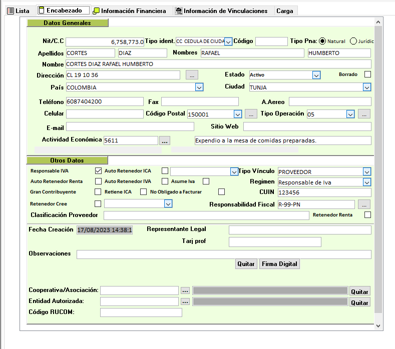This screenshot has height=349, width=395.
Task: Open the Tipo Vínculo dropdown
Action: pos(367,171)
